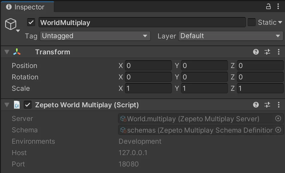
Task: Click Position Y value field
Action: click(x=204, y=65)
